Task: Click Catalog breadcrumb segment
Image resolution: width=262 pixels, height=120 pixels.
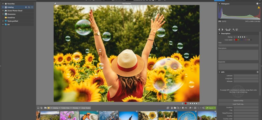Action: [55, 108]
